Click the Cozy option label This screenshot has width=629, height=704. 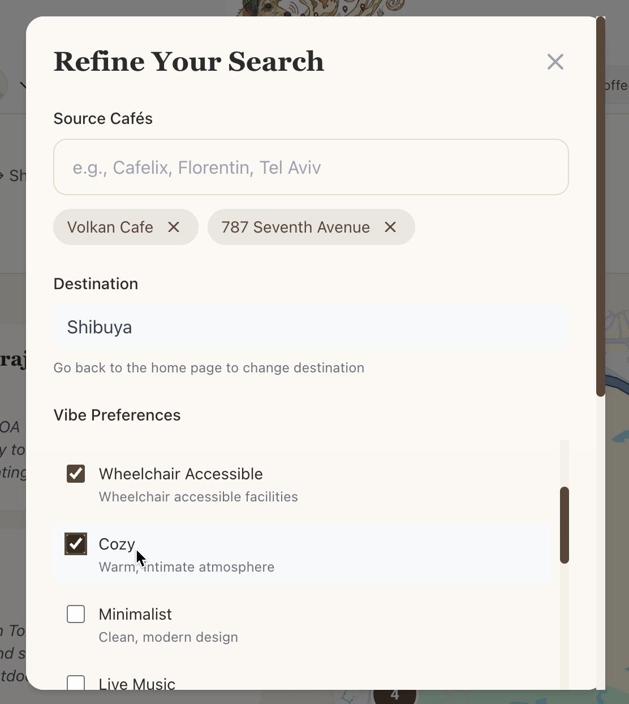tap(117, 544)
